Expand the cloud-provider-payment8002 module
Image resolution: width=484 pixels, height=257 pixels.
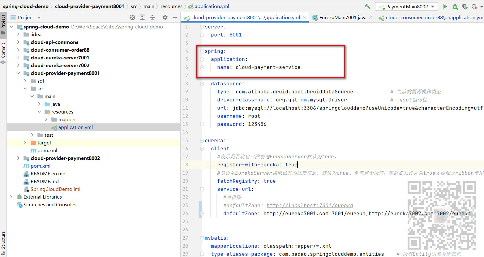(18, 158)
